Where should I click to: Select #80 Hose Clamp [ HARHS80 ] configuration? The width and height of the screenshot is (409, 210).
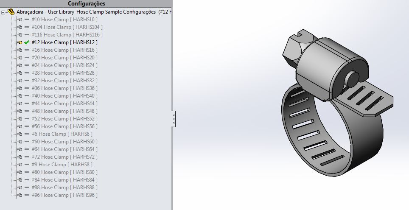[x=64, y=172]
